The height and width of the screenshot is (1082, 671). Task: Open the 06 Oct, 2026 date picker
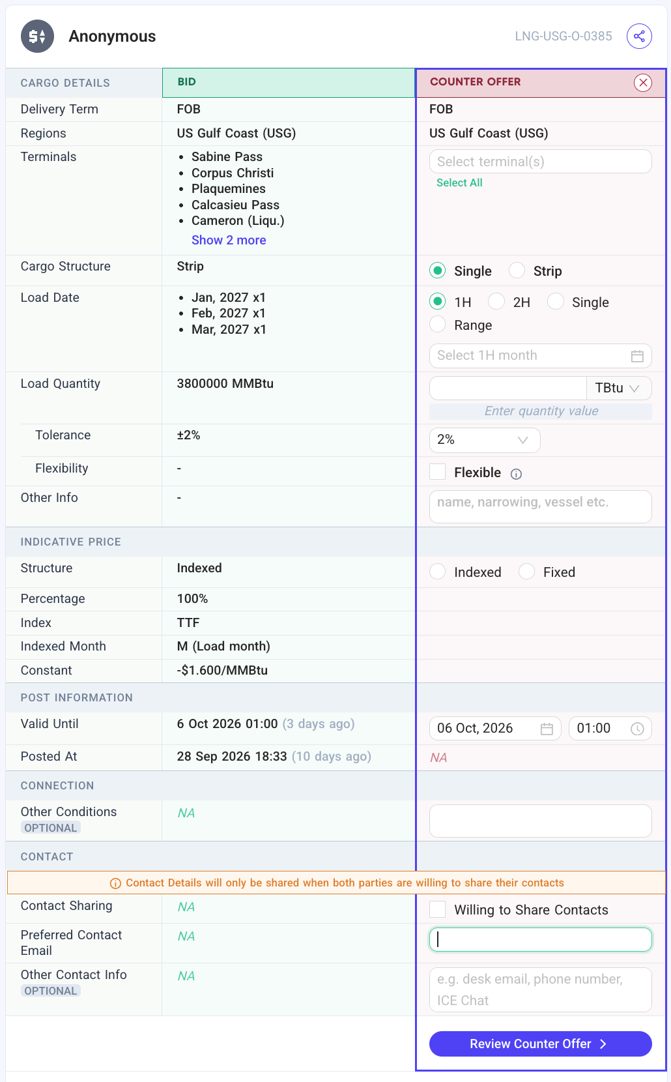[x=495, y=729]
